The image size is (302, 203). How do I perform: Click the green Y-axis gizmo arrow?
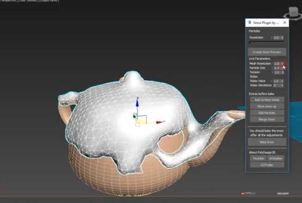[x=135, y=115]
